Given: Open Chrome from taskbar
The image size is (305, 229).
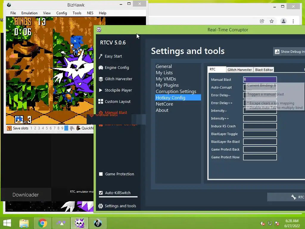Looking at the screenshot, I should coord(42,223).
